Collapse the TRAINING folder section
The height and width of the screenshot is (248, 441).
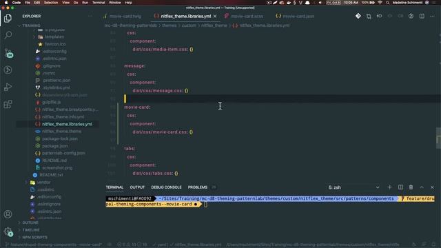coord(31,25)
